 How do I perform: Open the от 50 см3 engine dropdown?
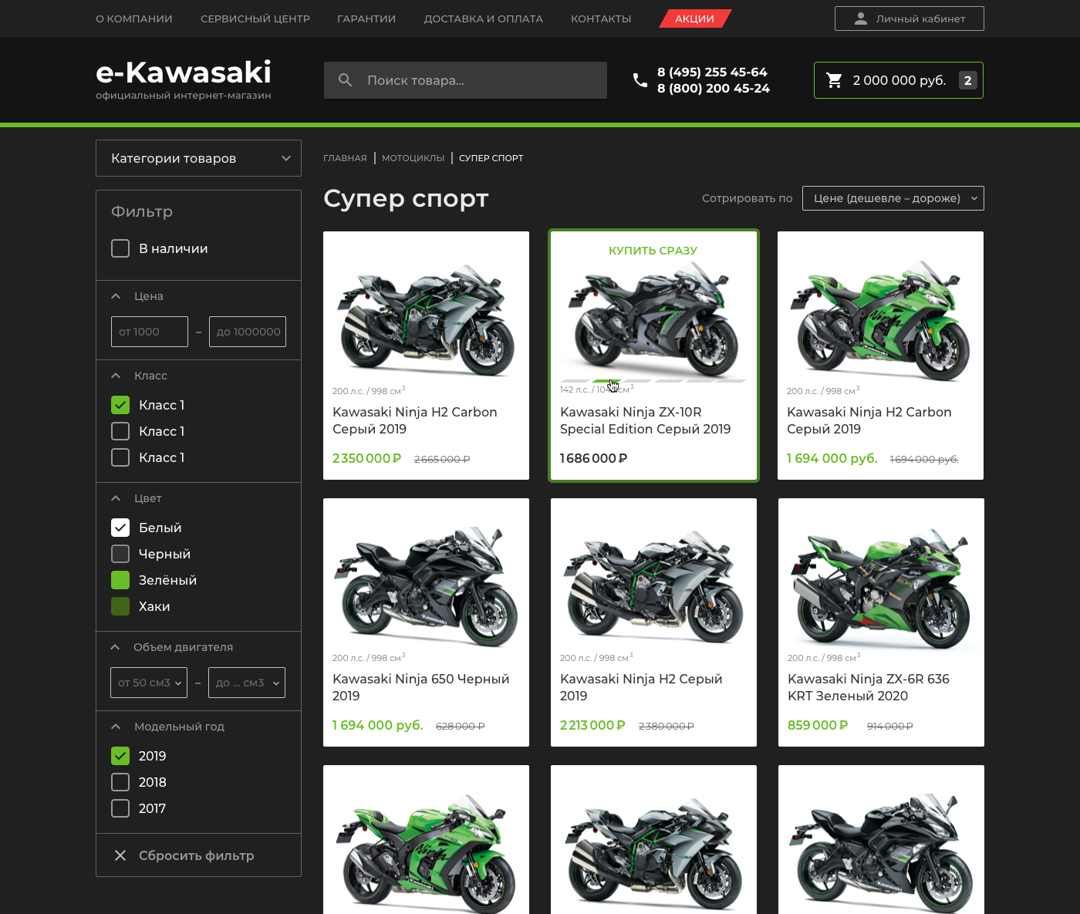(149, 683)
